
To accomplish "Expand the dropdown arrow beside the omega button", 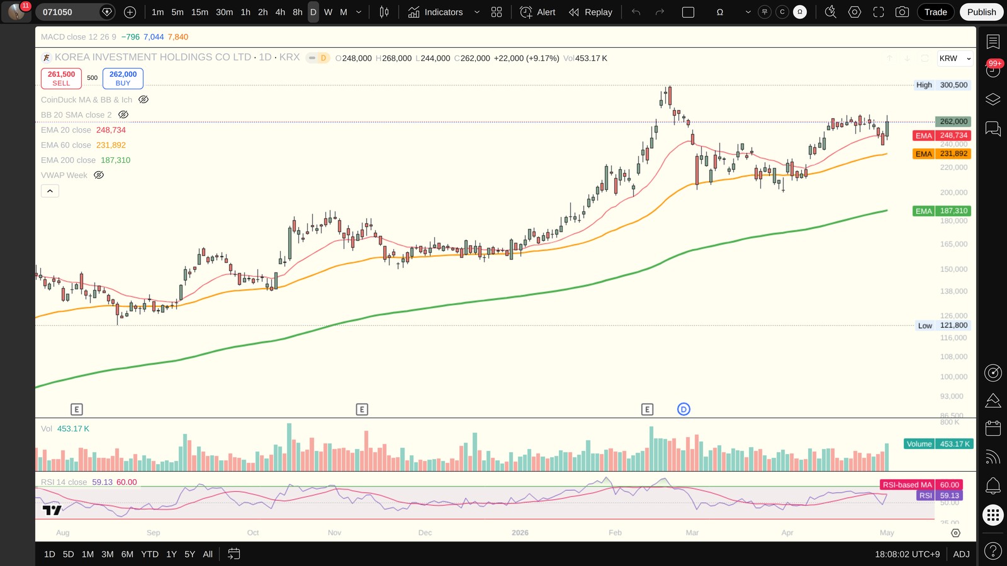I will [748, 12].
